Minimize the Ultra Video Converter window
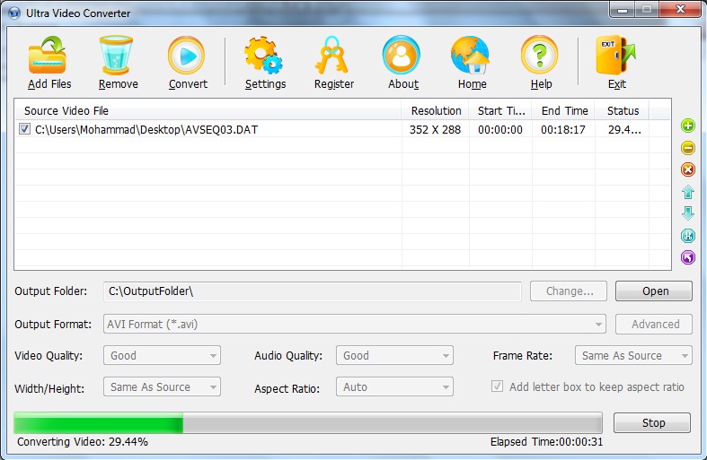This screenshot has width=707, height=460. [623, 10]
